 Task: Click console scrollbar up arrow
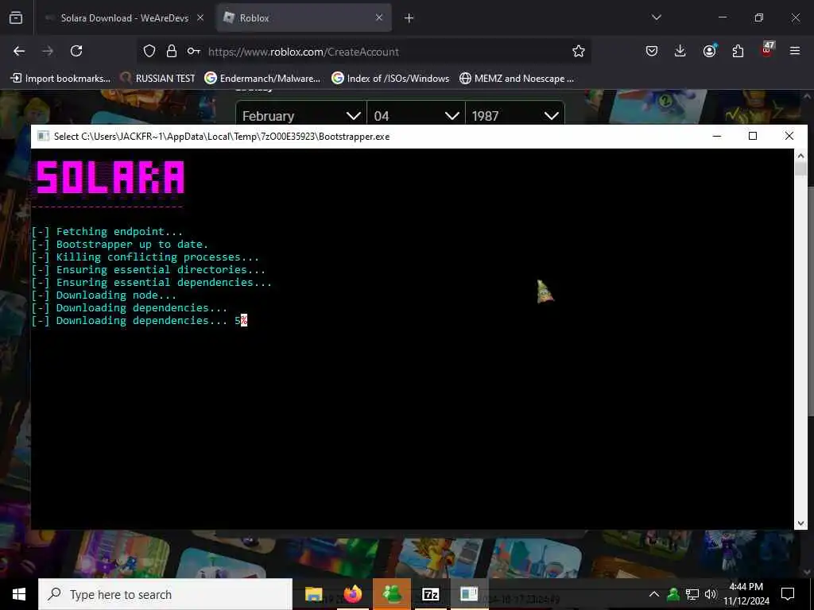(x=800, y=155)
